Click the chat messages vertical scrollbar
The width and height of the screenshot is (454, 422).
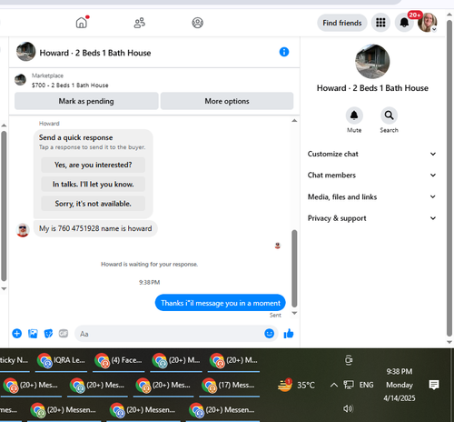coord(294,268)
